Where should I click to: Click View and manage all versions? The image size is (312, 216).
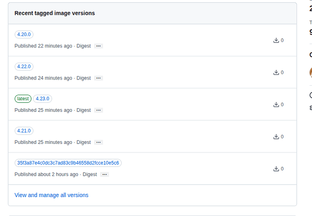click(x=52, y=195)
